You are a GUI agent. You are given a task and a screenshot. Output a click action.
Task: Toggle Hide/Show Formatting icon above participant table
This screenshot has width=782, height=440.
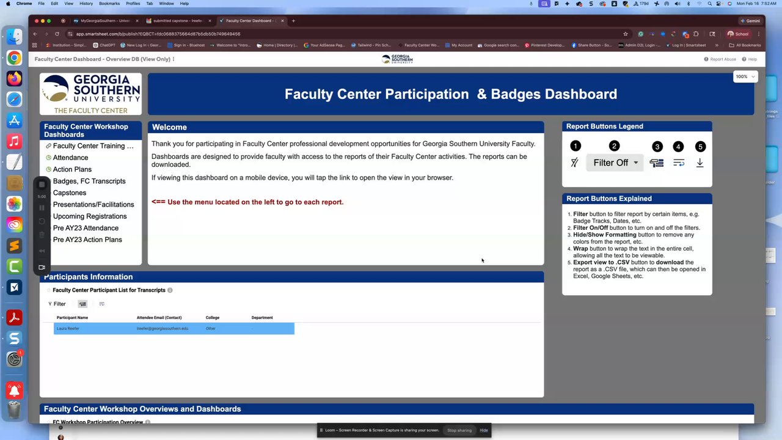tap(82, 304)
